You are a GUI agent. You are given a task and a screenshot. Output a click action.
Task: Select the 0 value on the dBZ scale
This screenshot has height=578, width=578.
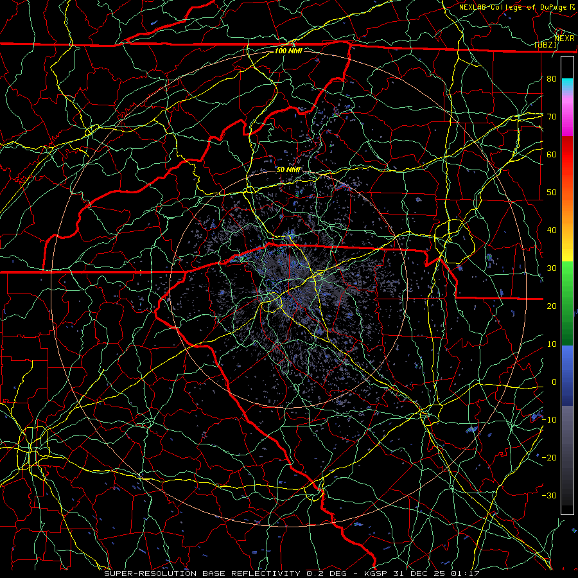(x=554, y=382)
